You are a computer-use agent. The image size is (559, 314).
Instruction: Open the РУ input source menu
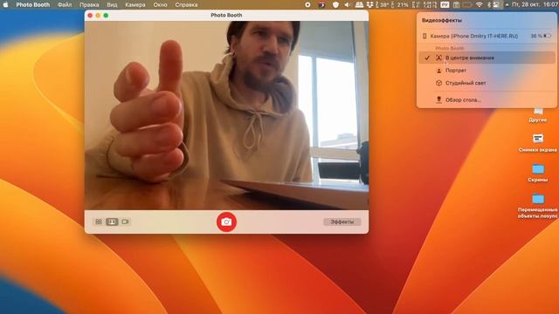click(445, 4)
